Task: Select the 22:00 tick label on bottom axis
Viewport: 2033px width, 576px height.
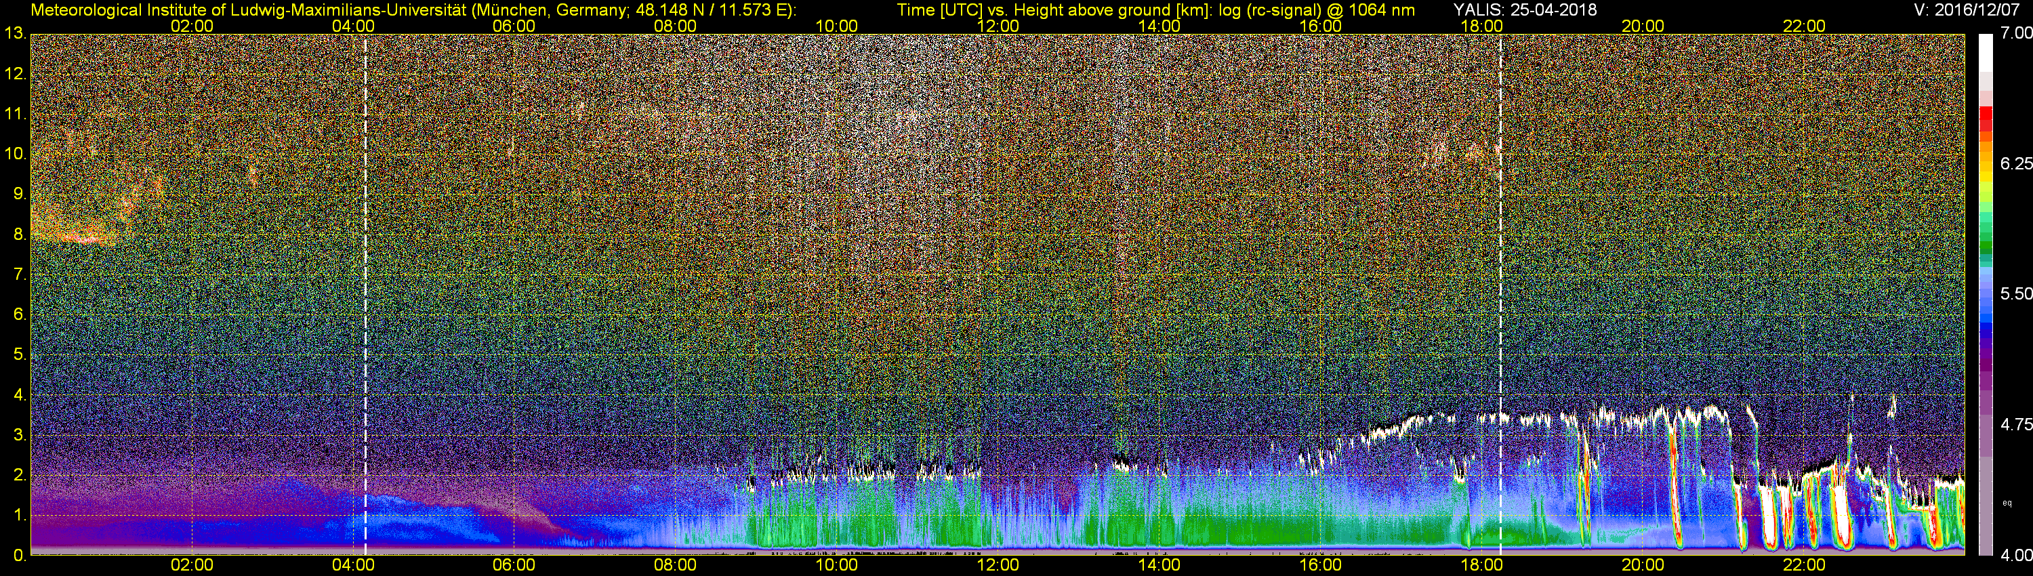Action: 1804,565
